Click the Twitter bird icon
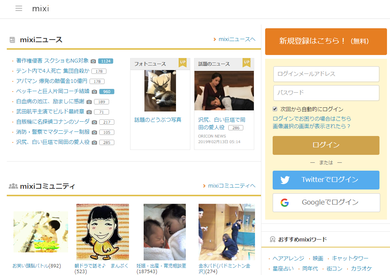 pos(285,180)
